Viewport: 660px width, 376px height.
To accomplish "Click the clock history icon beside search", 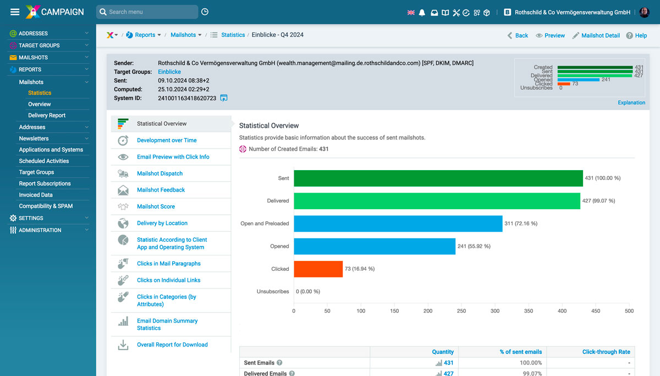I will pos(205,12).
